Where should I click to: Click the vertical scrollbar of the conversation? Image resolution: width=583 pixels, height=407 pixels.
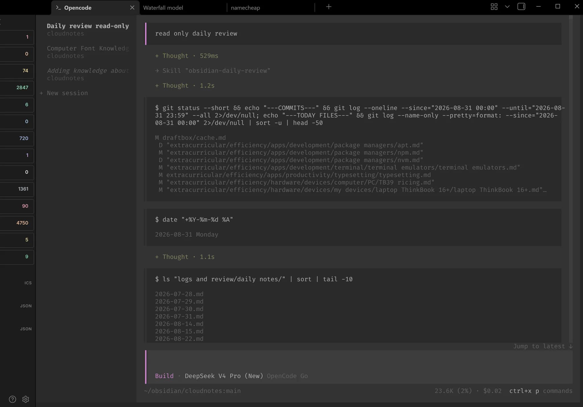point(570,178)
